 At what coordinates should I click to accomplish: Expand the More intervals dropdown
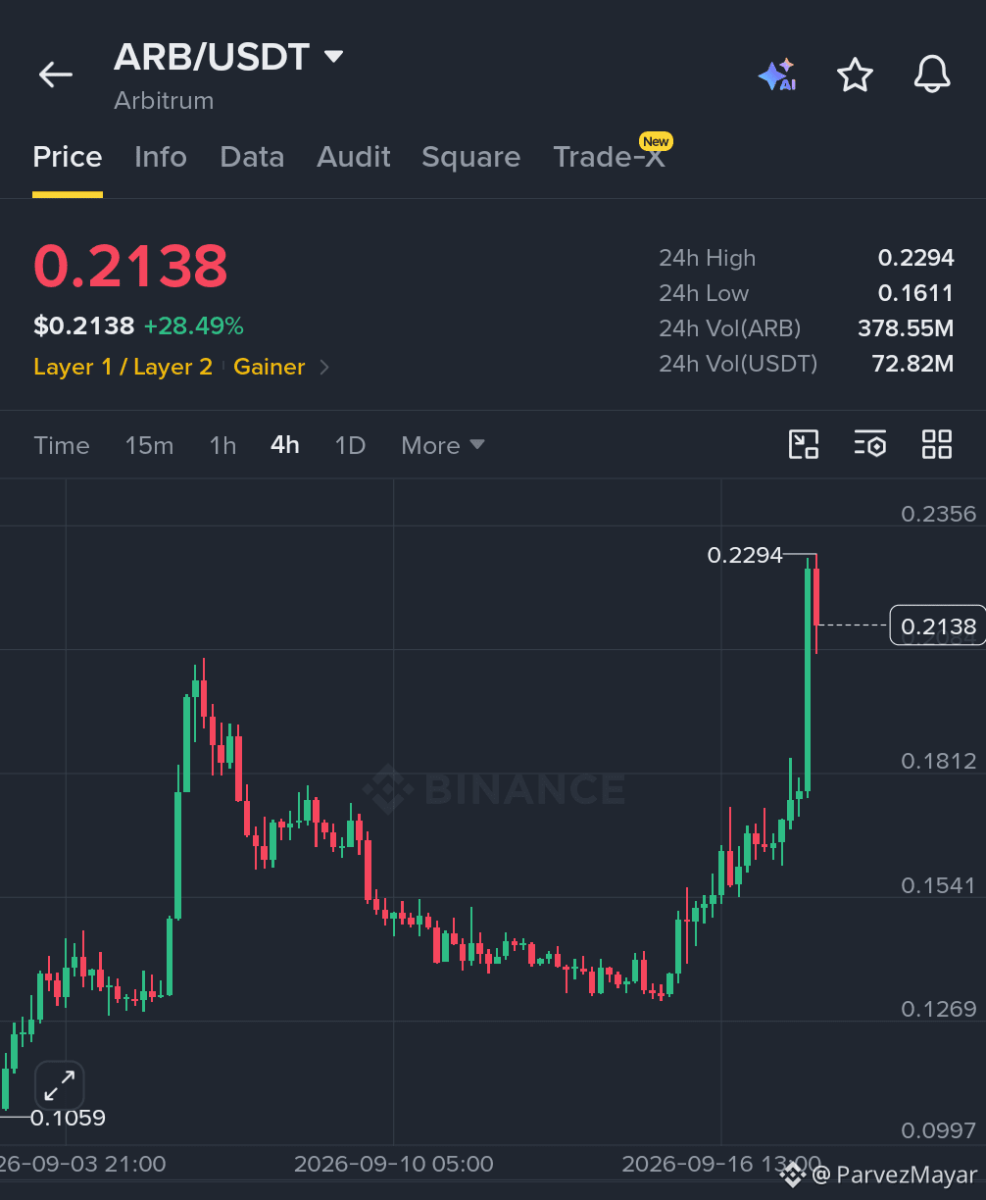[443, 445]
